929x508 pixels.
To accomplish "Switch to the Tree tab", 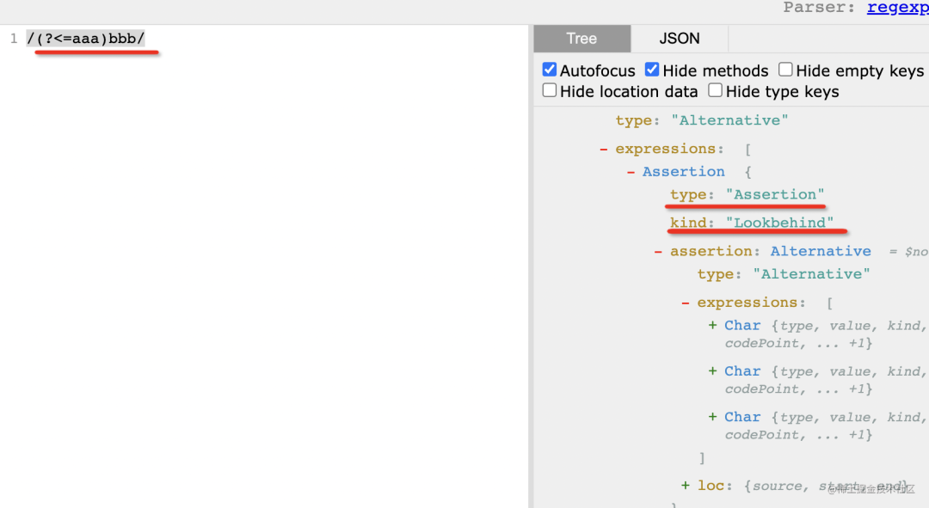I will [x=581, y=39].
